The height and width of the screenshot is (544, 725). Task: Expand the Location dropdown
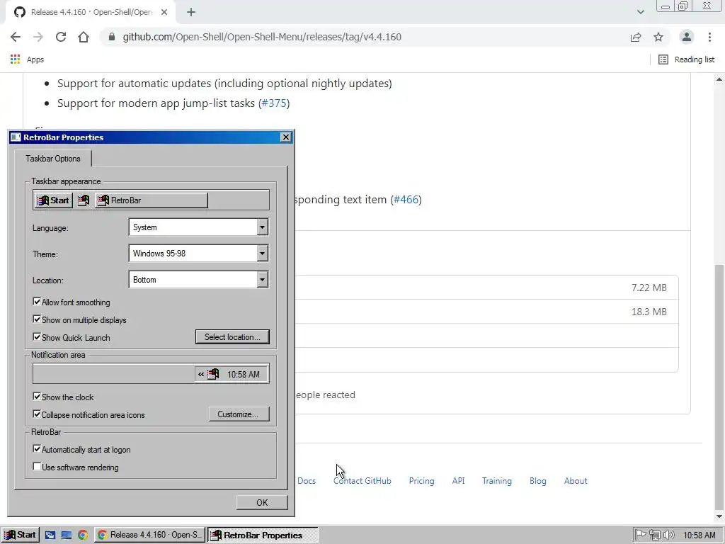click(x=262, y=279)
